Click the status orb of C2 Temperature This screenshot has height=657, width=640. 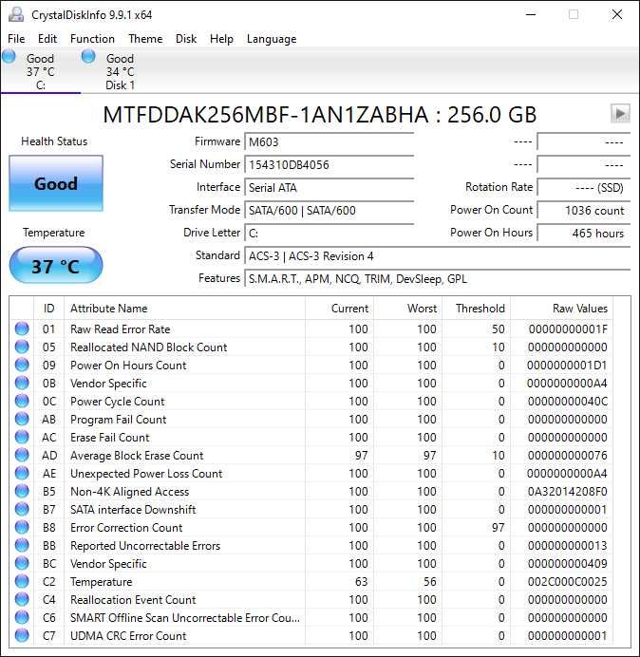pos(22,581)
